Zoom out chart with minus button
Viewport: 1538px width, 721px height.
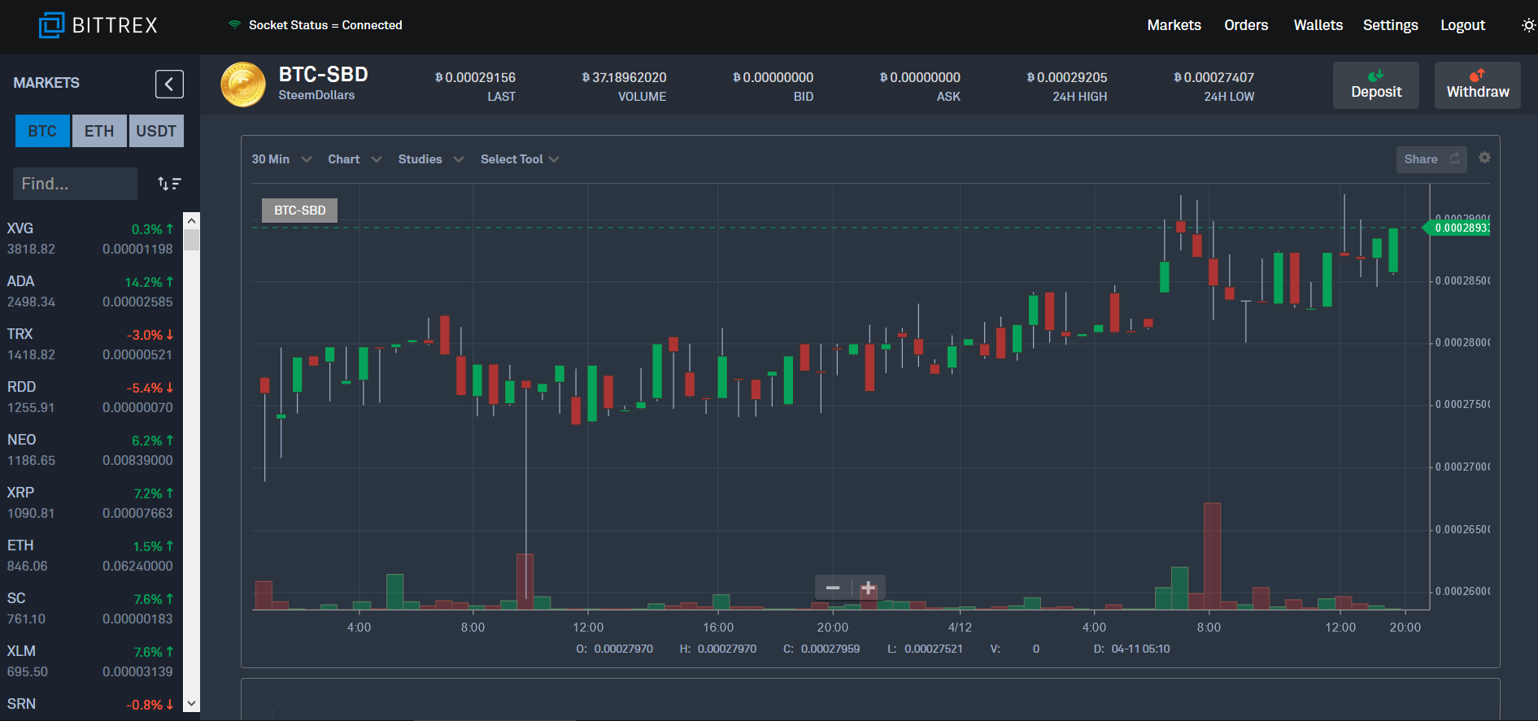(833, 588)
